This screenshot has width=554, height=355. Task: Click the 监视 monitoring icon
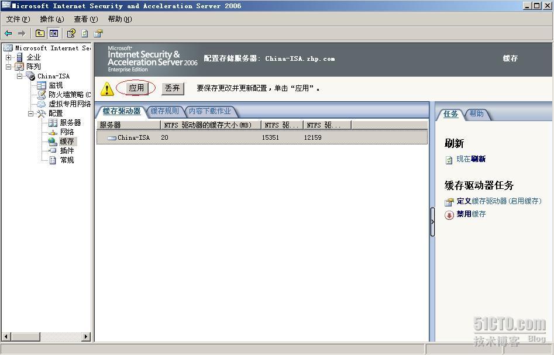point(42,85)
